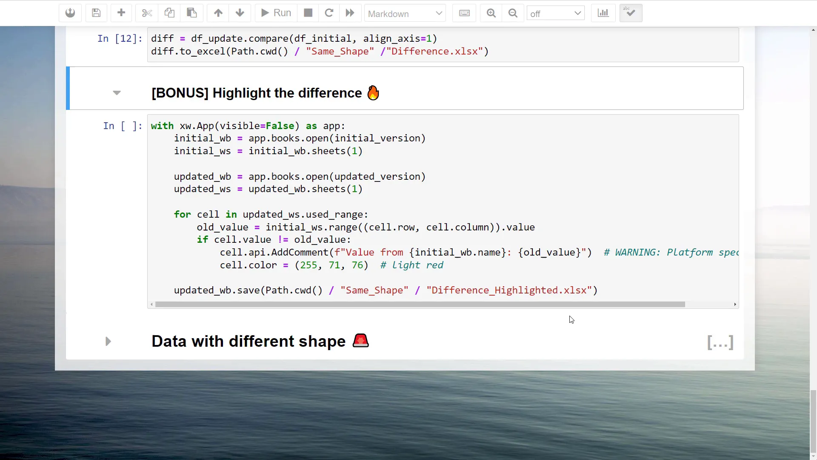The width and height of the screenshot is (817, 460).
Task: Move selected cell up
Action: [218, 13]
